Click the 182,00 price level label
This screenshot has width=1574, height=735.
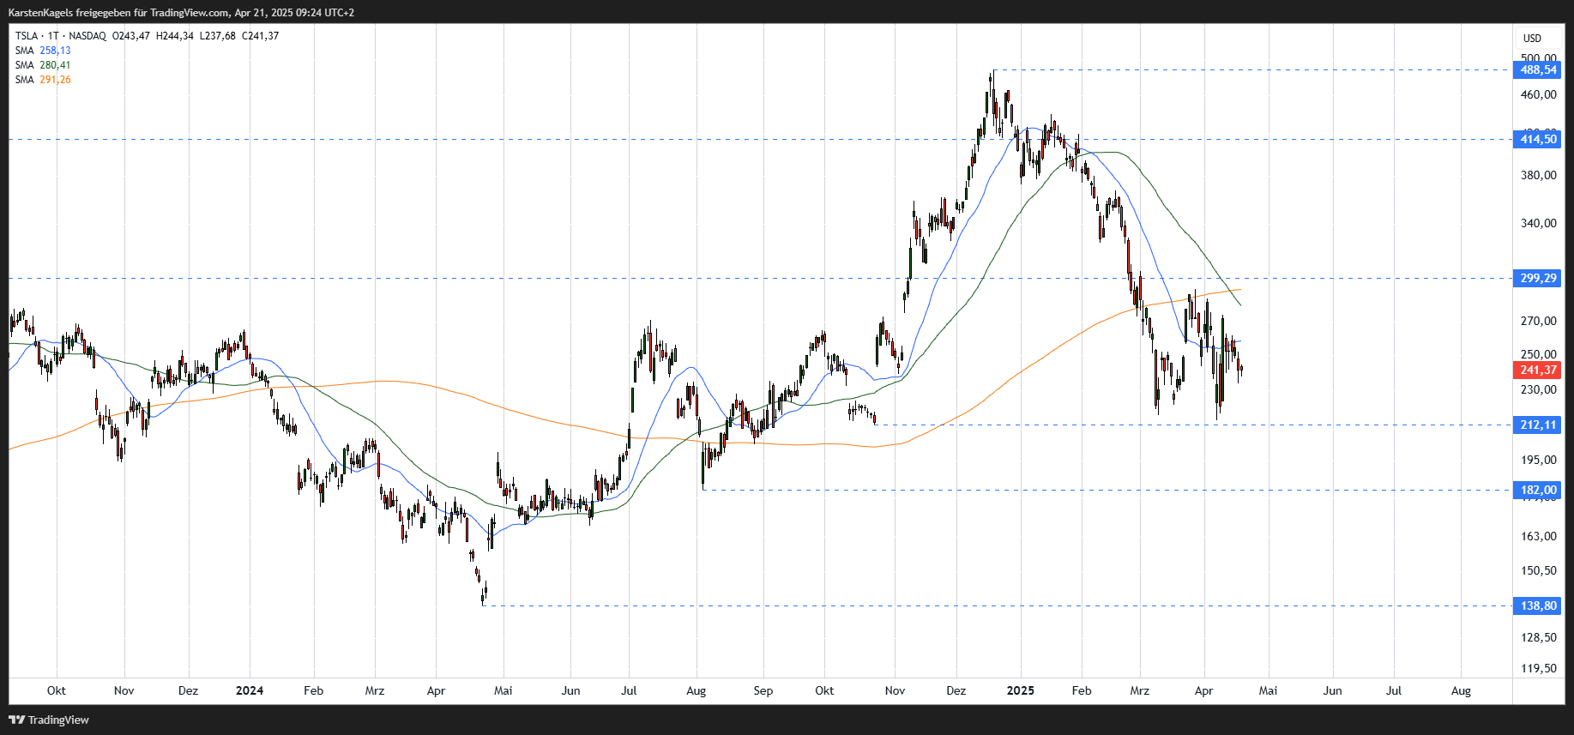point(1538,490)
